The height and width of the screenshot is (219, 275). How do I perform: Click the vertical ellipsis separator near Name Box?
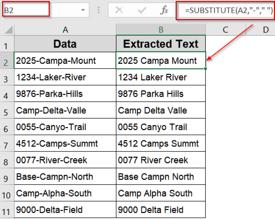(99, 10)
